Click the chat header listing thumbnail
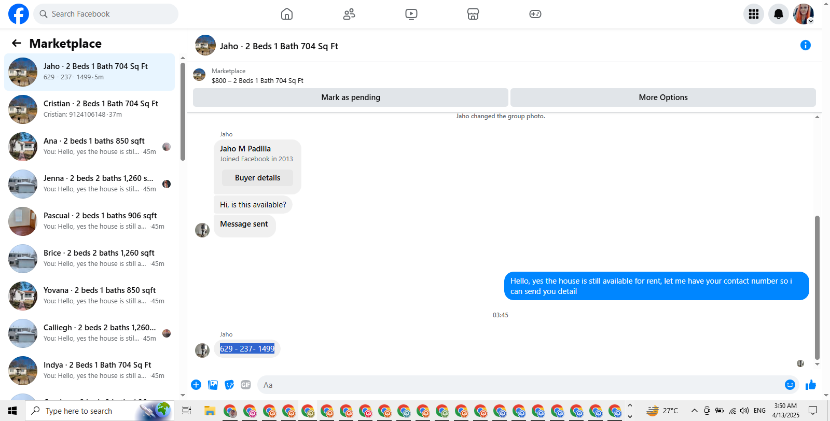The height and width of the screenshot is (421, 830). (x=205, y=45)
